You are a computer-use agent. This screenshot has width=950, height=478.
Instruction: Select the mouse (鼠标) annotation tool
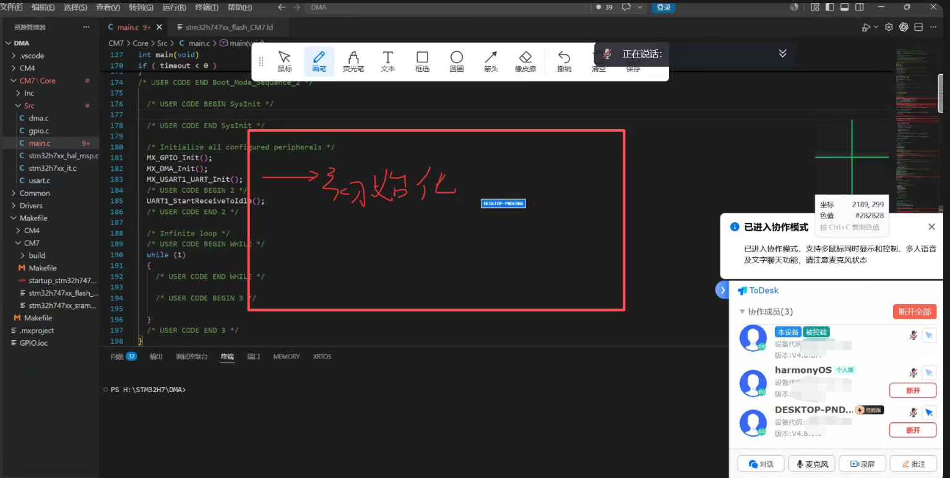[x=285, y=61]
